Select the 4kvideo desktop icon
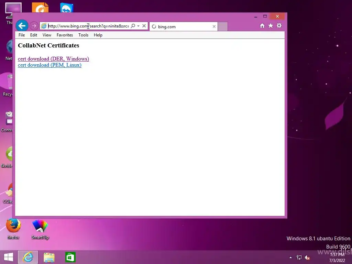 [x=7, y=157]
